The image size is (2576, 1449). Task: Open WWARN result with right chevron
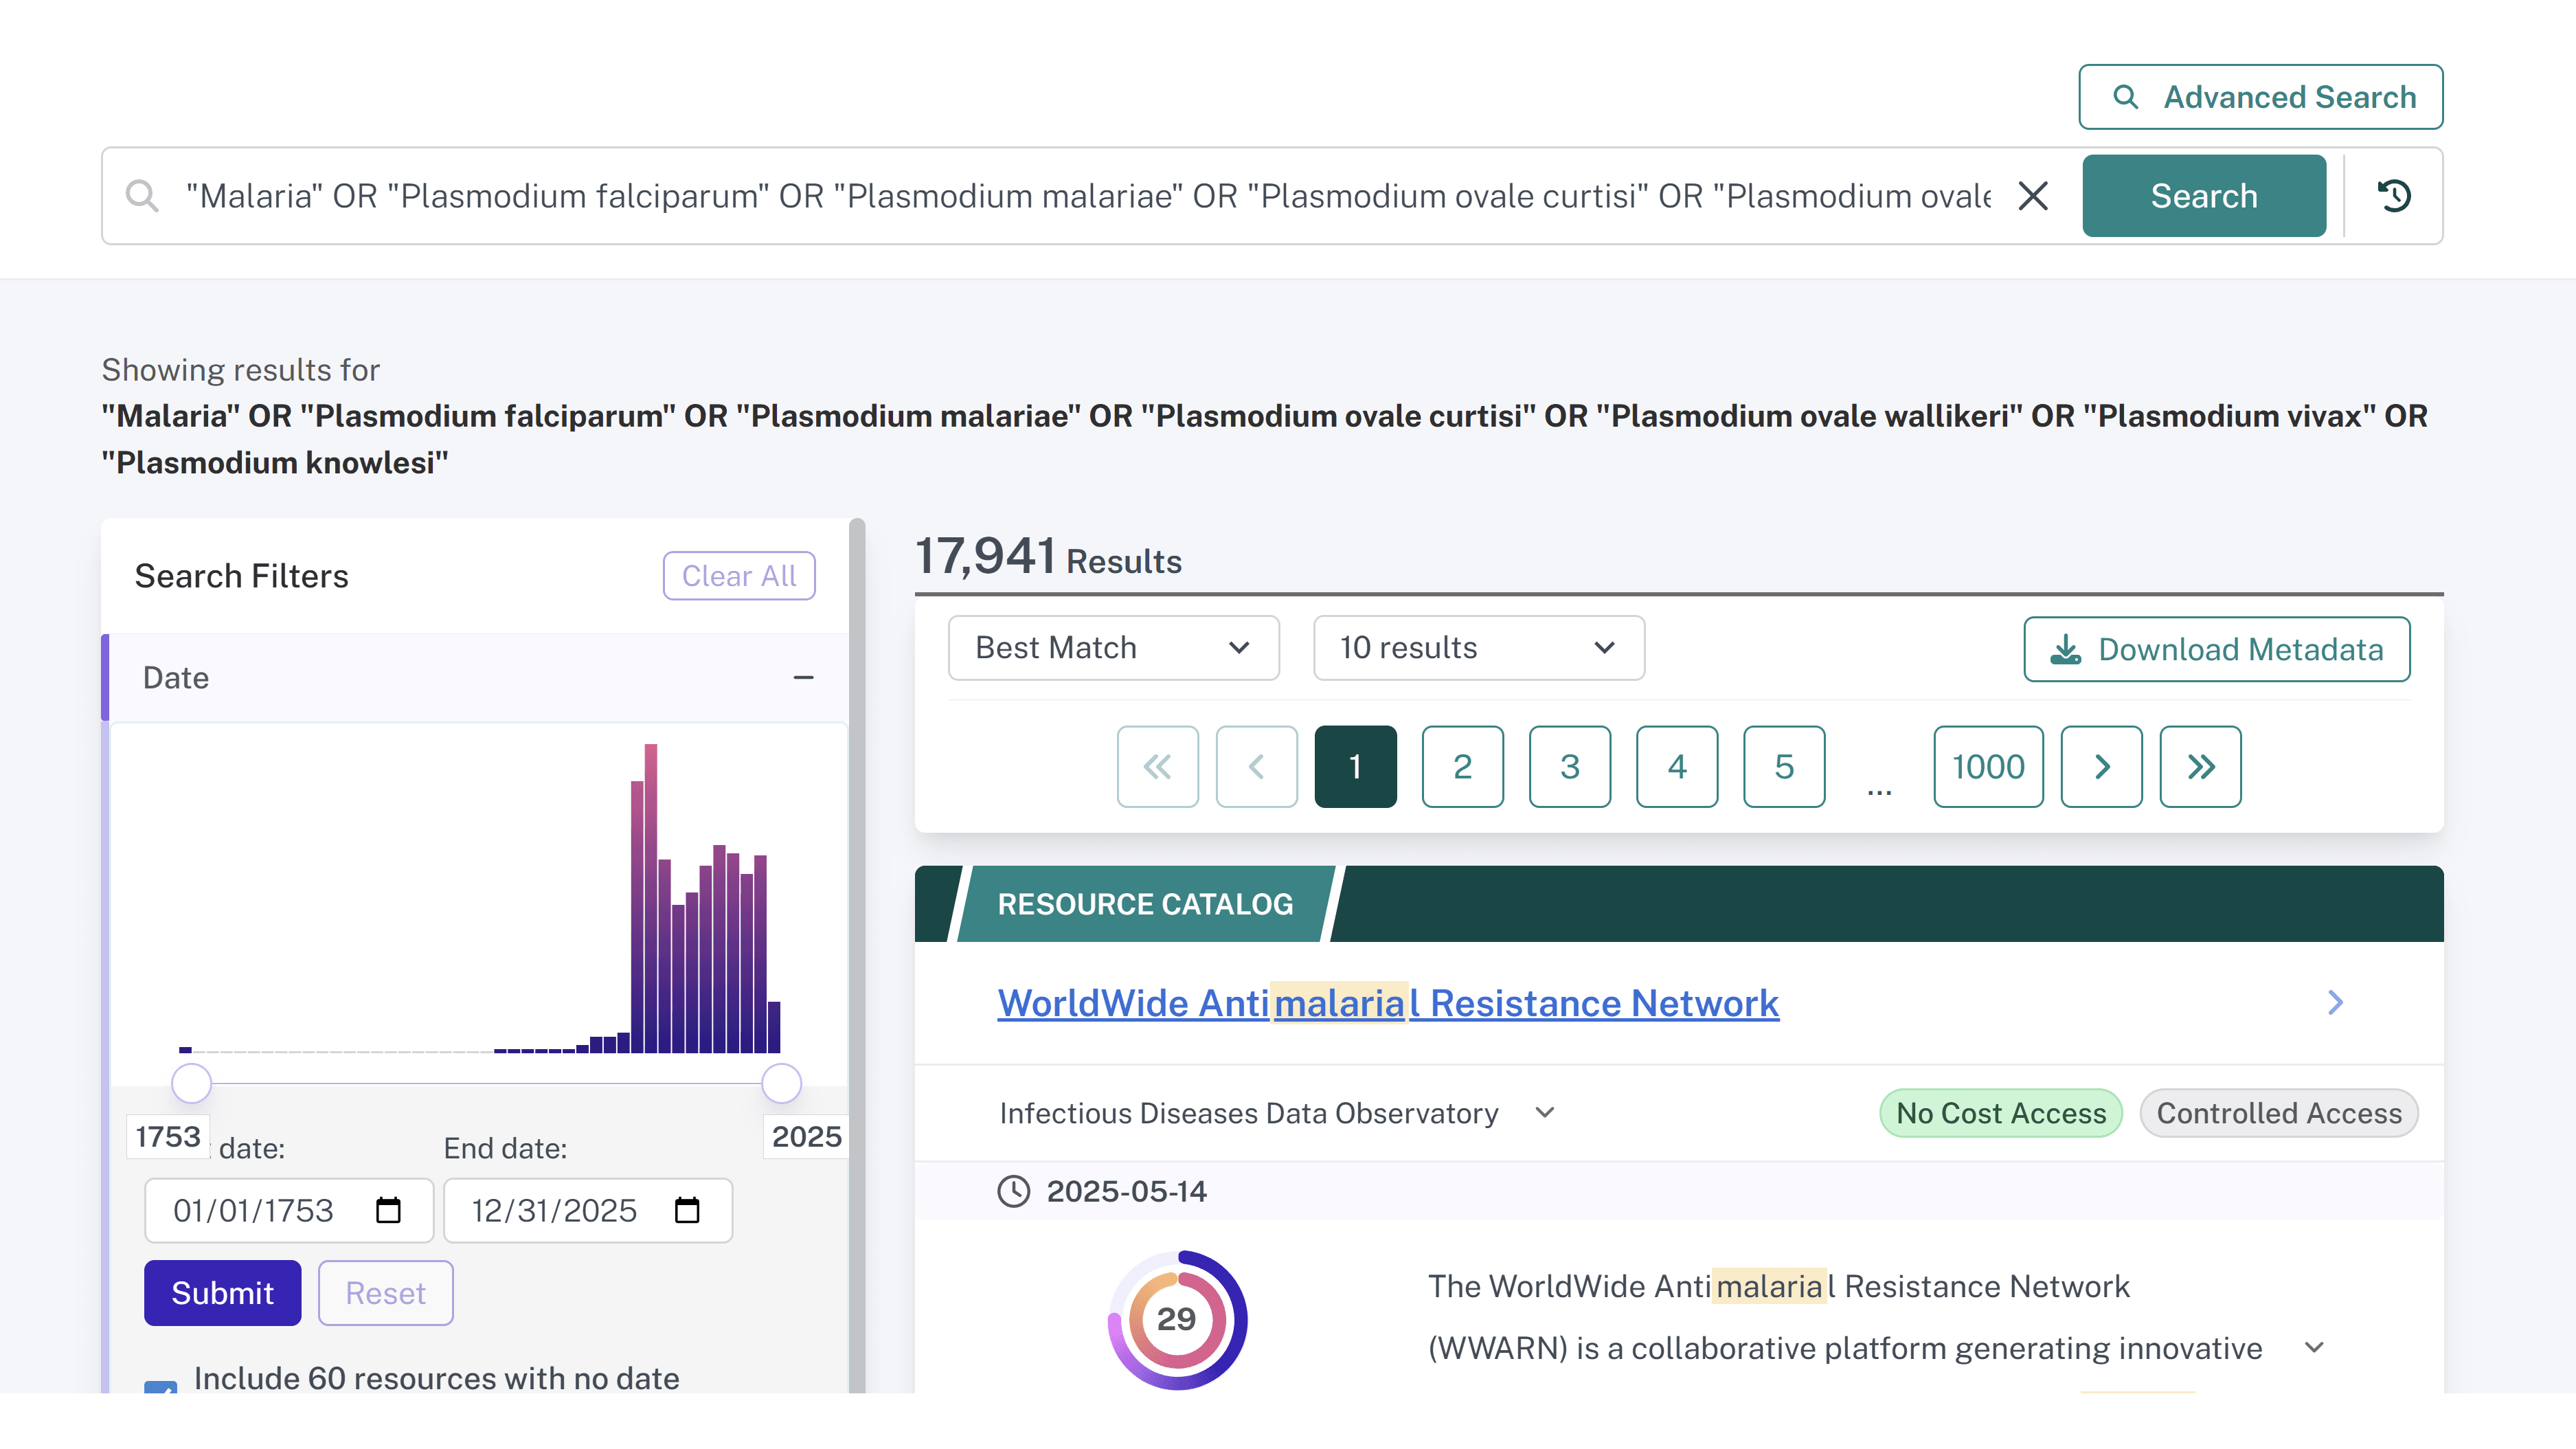coord(2335,1002)
